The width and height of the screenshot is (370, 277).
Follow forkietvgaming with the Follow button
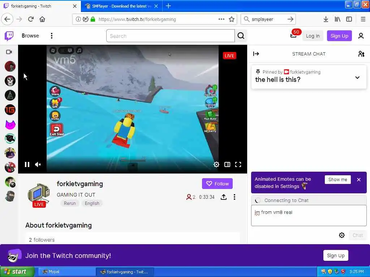(x=217, y=184)
